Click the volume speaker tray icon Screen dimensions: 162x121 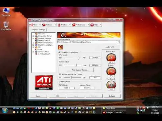pyautogui.click(x=148, y=108)
